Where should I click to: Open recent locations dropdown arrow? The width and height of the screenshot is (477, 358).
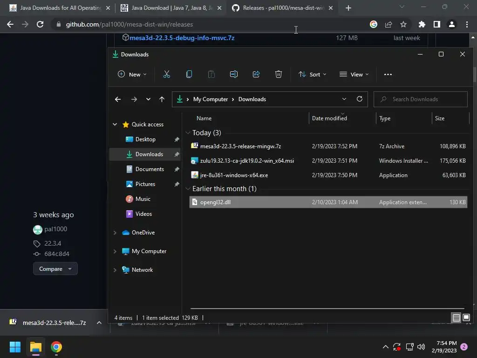pyautogui.click(x=148, y=99)
